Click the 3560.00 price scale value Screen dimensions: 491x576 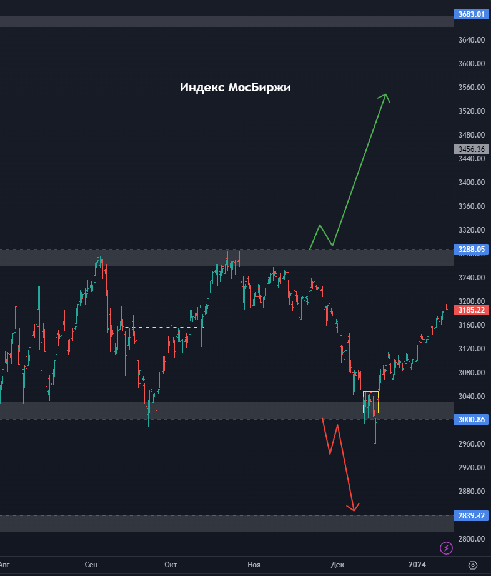[x=472, y=88]
